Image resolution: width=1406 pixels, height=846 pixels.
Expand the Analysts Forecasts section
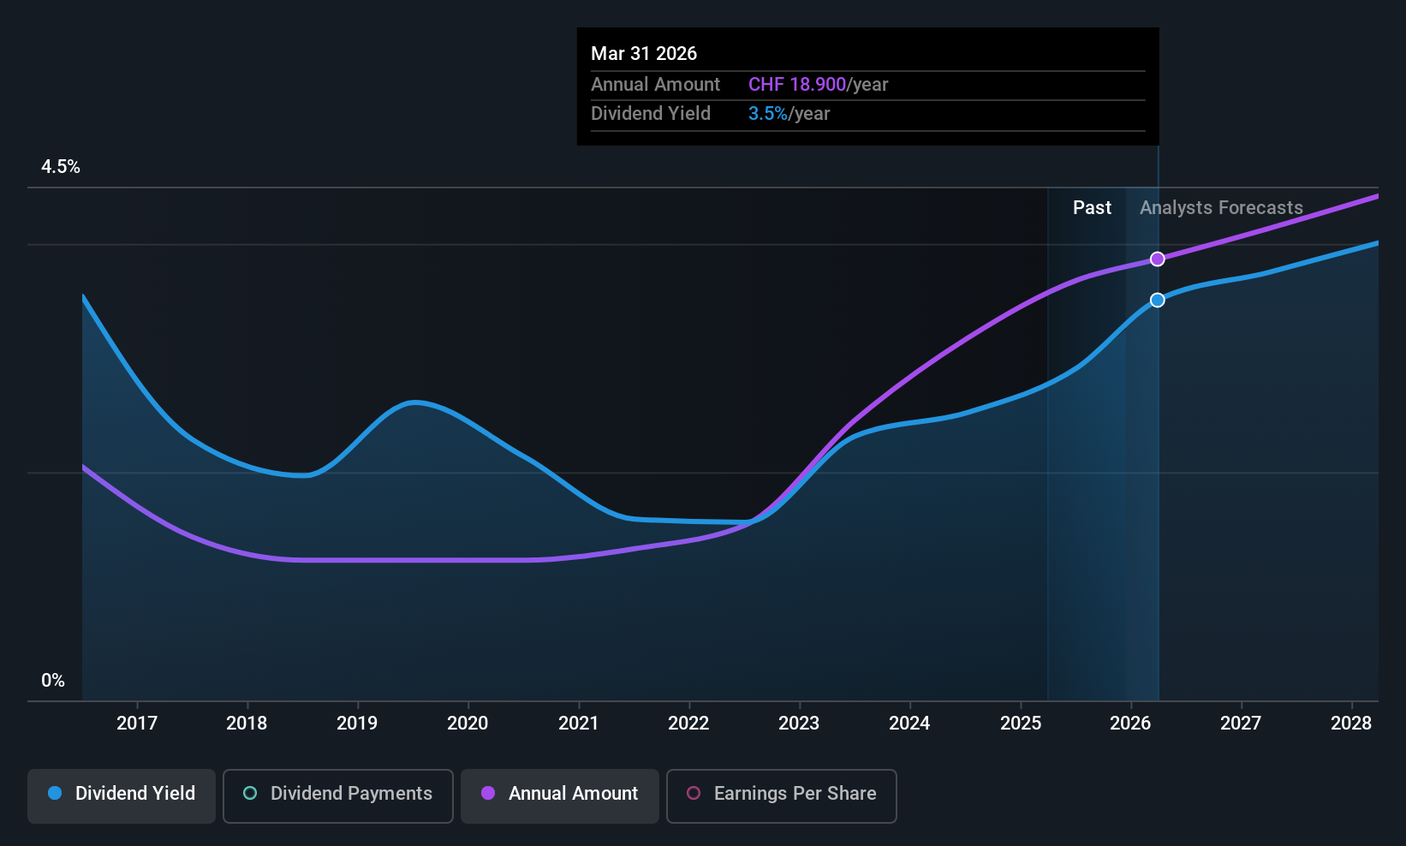1221,207
